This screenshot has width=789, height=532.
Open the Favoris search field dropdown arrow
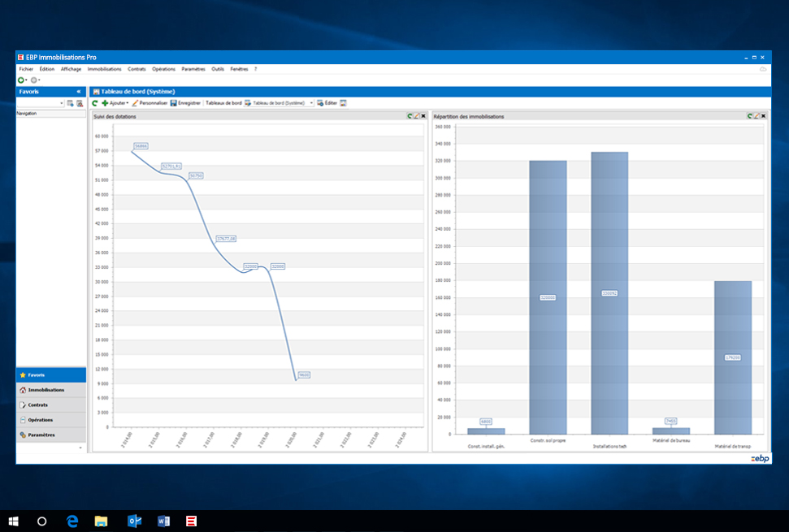click(62, 103)
